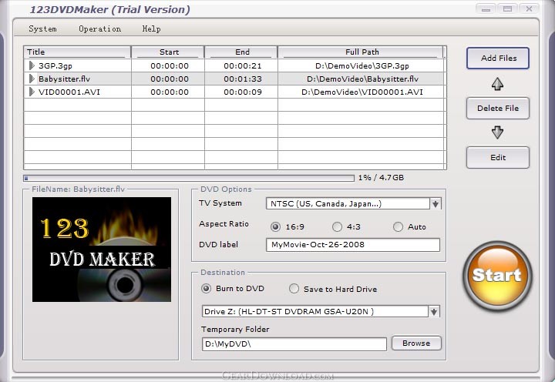Choose Save to Hard Drive option

click(x=294, y=289)
